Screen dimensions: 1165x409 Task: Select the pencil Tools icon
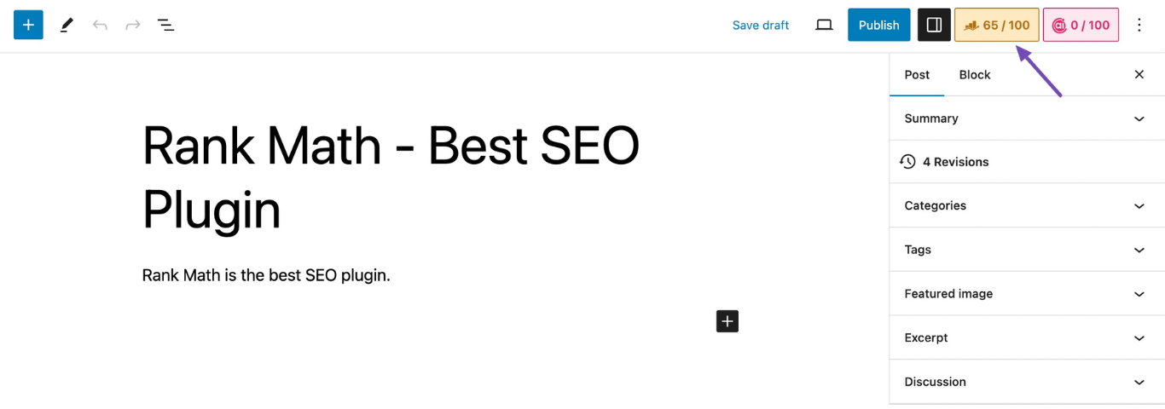pos(67,26)
